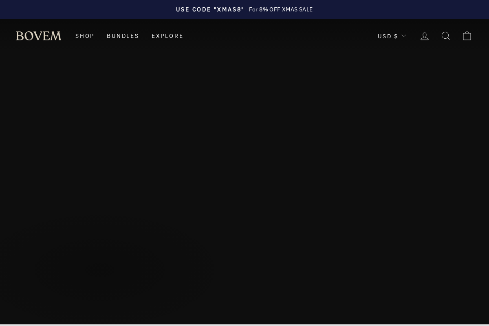The image size is (489, 326).
Task: Click the announcement banner bar
Action: [244, 9]
